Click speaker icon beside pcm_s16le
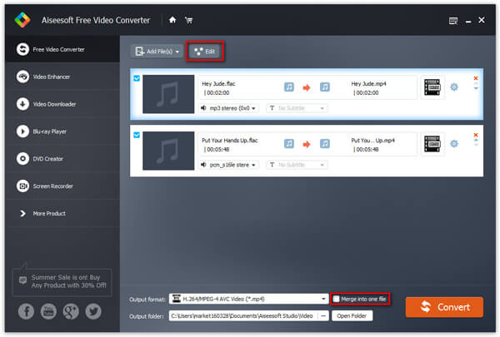500x337 pixels. (203, 165)
